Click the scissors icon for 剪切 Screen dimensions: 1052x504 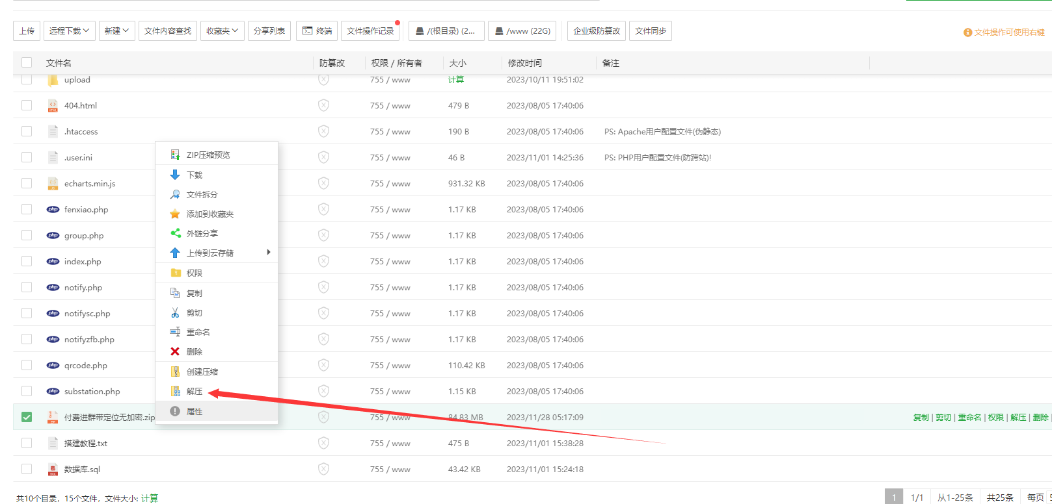click(175, 313)
